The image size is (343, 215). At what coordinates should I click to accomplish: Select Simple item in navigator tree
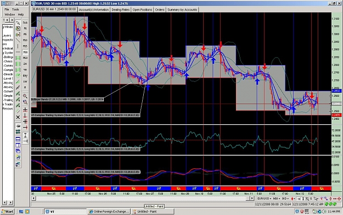[x=8, y=96]
